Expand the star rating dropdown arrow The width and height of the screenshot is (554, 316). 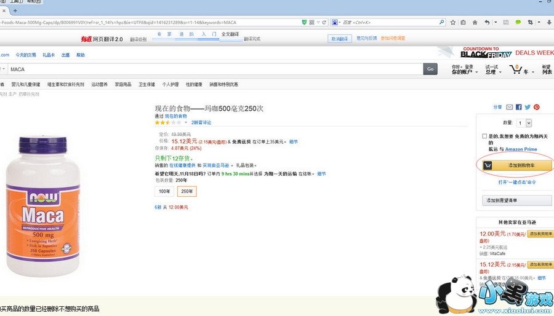click(185, 122)
